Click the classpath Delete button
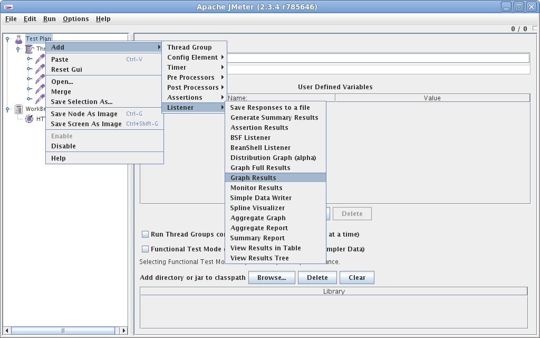This screenshot has width=540, height=338. (317, 278)
